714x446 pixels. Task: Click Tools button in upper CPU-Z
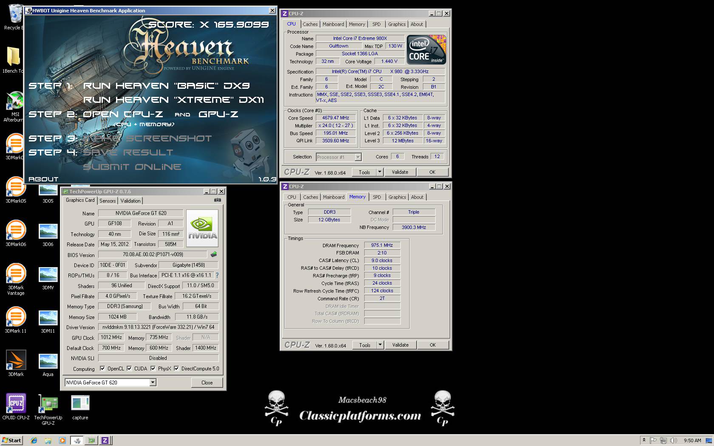364,172
